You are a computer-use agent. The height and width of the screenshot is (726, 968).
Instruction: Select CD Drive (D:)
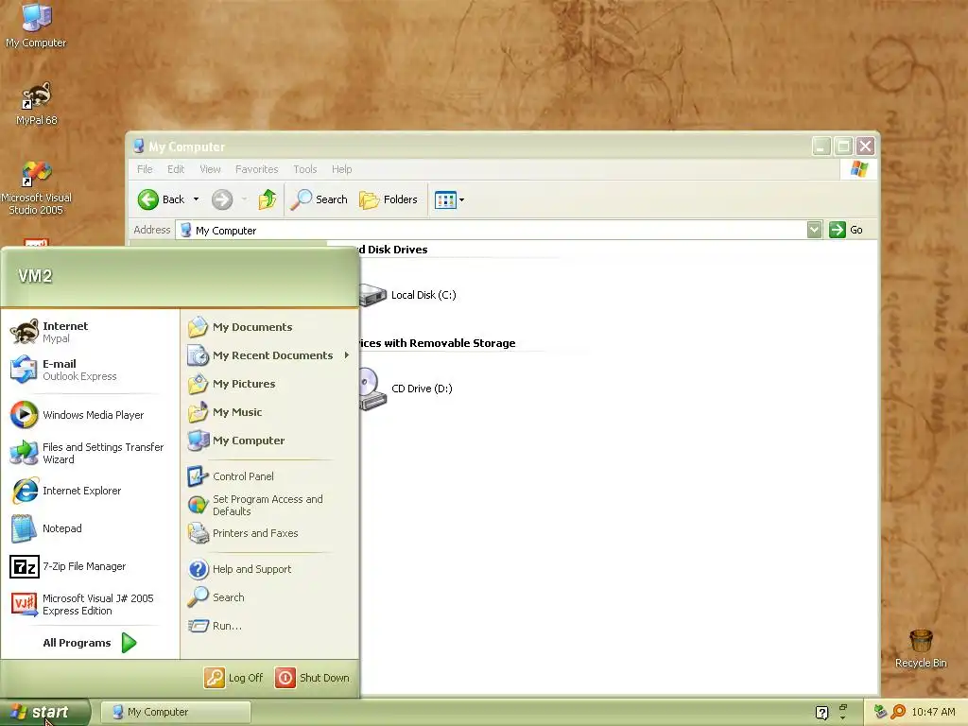[406, 389]
